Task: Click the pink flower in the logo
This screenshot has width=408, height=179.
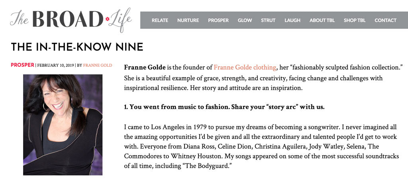Action: click(x=107, y=19)
